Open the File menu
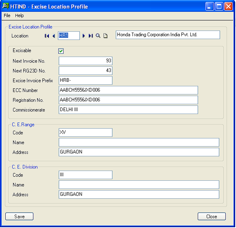Image resolution: width=236 pixels, height=228 pixels. pos(7,15)
